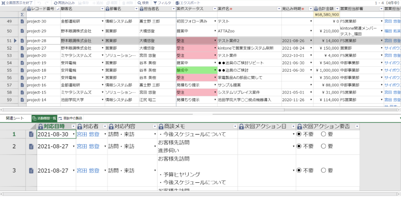Click sort arrow on レコード番号 header
The width and height of the screenshot is (401, 197).
point(57,9)
